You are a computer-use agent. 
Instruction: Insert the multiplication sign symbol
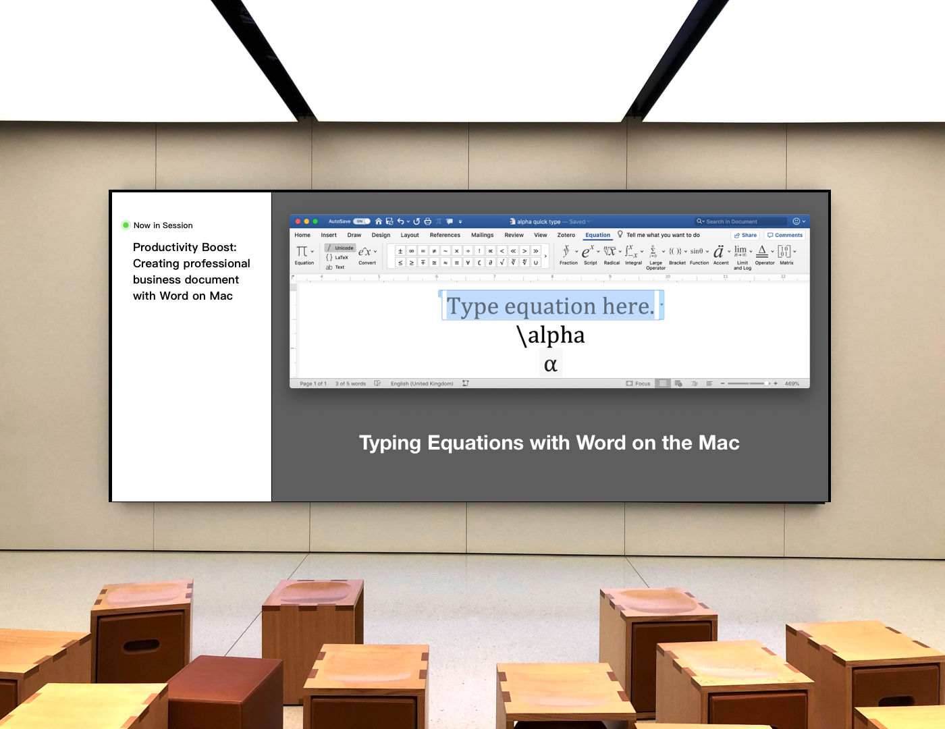click(457, 251)
